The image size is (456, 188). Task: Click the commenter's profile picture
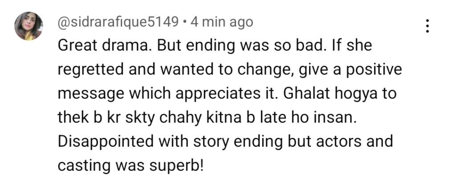[28, 26]
